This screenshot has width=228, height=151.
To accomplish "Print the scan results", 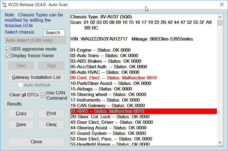I will pos(51,113).
